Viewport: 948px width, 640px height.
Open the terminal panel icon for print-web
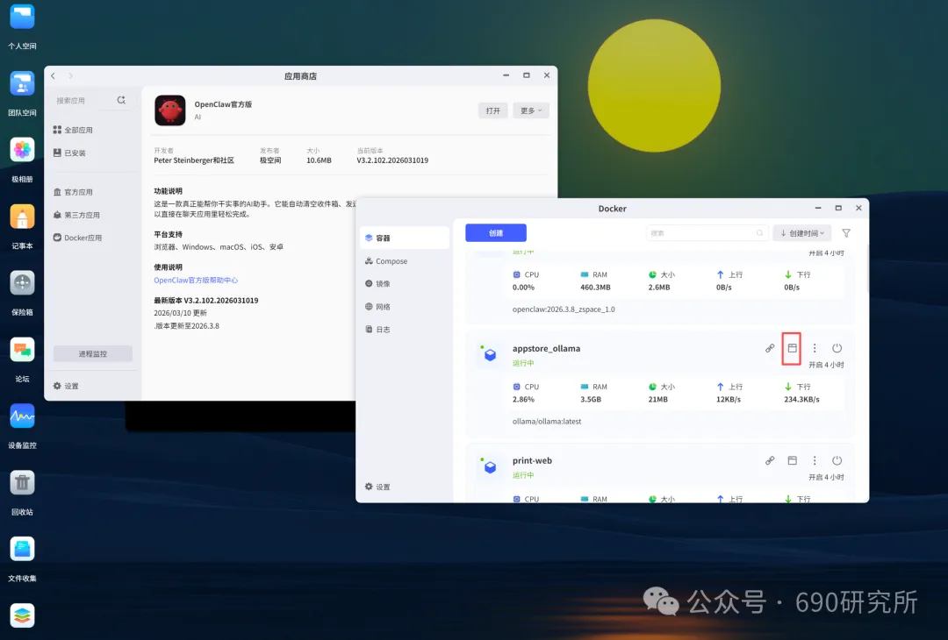[792, 460]
